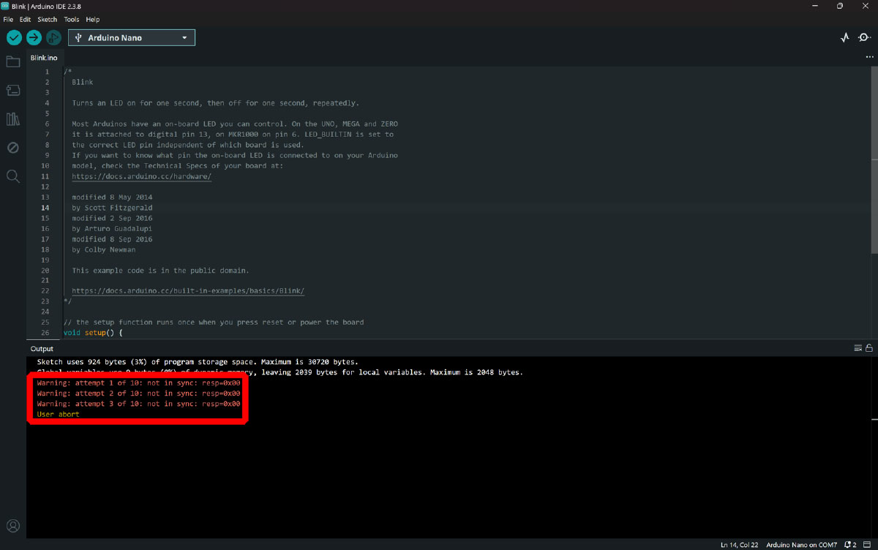
Task: Click Arduino Nano on COM7 status entry
Action: click(800, 545)
